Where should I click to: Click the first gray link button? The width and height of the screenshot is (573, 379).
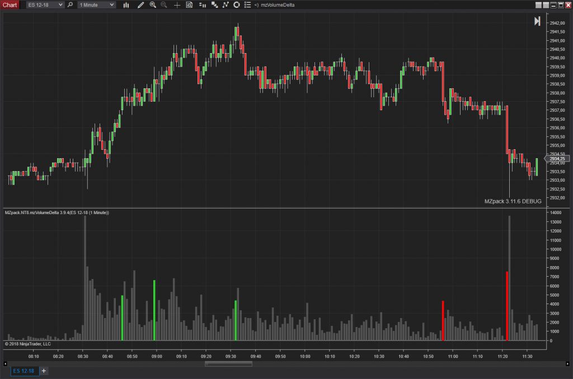coord(539,5)
